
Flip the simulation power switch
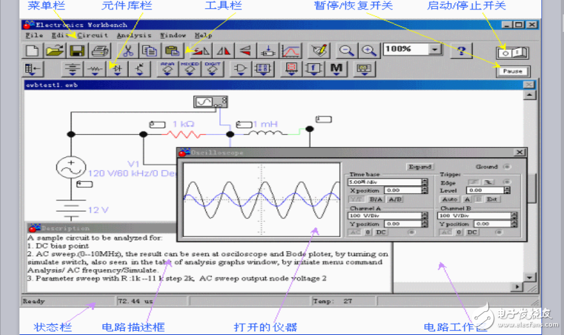pyautogui.click(x=512, y=53)
